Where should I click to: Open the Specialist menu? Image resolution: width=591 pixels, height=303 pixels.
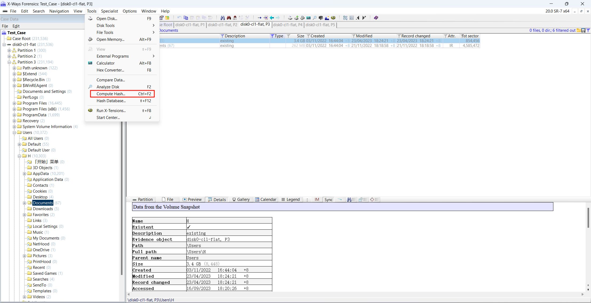(109, 11)
